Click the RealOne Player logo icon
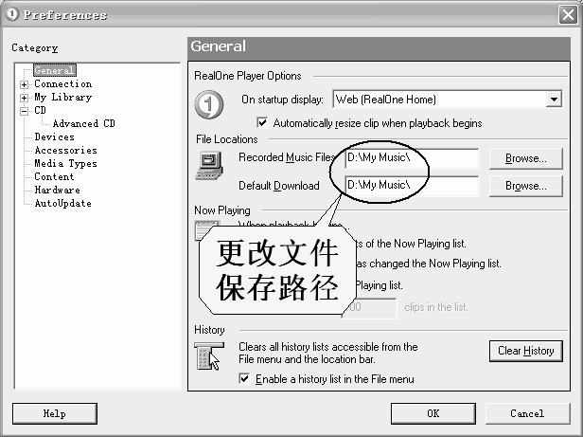This screenshot has width=583, height=437. tap(209, 104)
